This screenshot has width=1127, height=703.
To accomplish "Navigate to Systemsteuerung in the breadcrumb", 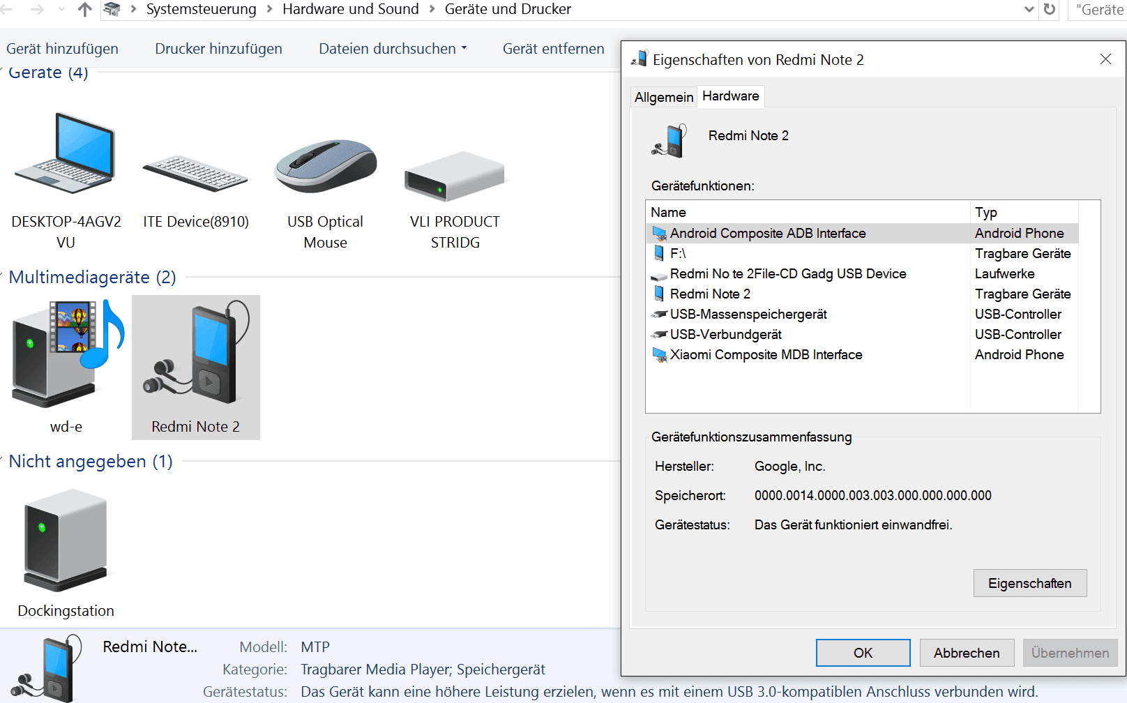I will point(201,9).
